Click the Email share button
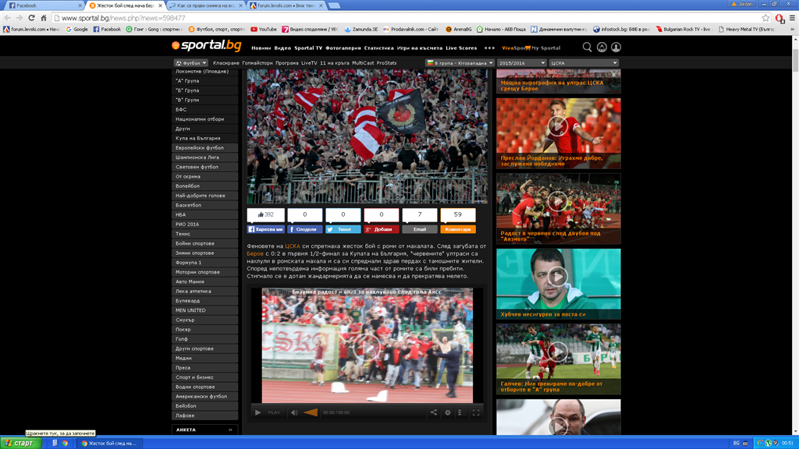This screenshot has height=449, width=799. coord(419,230)
